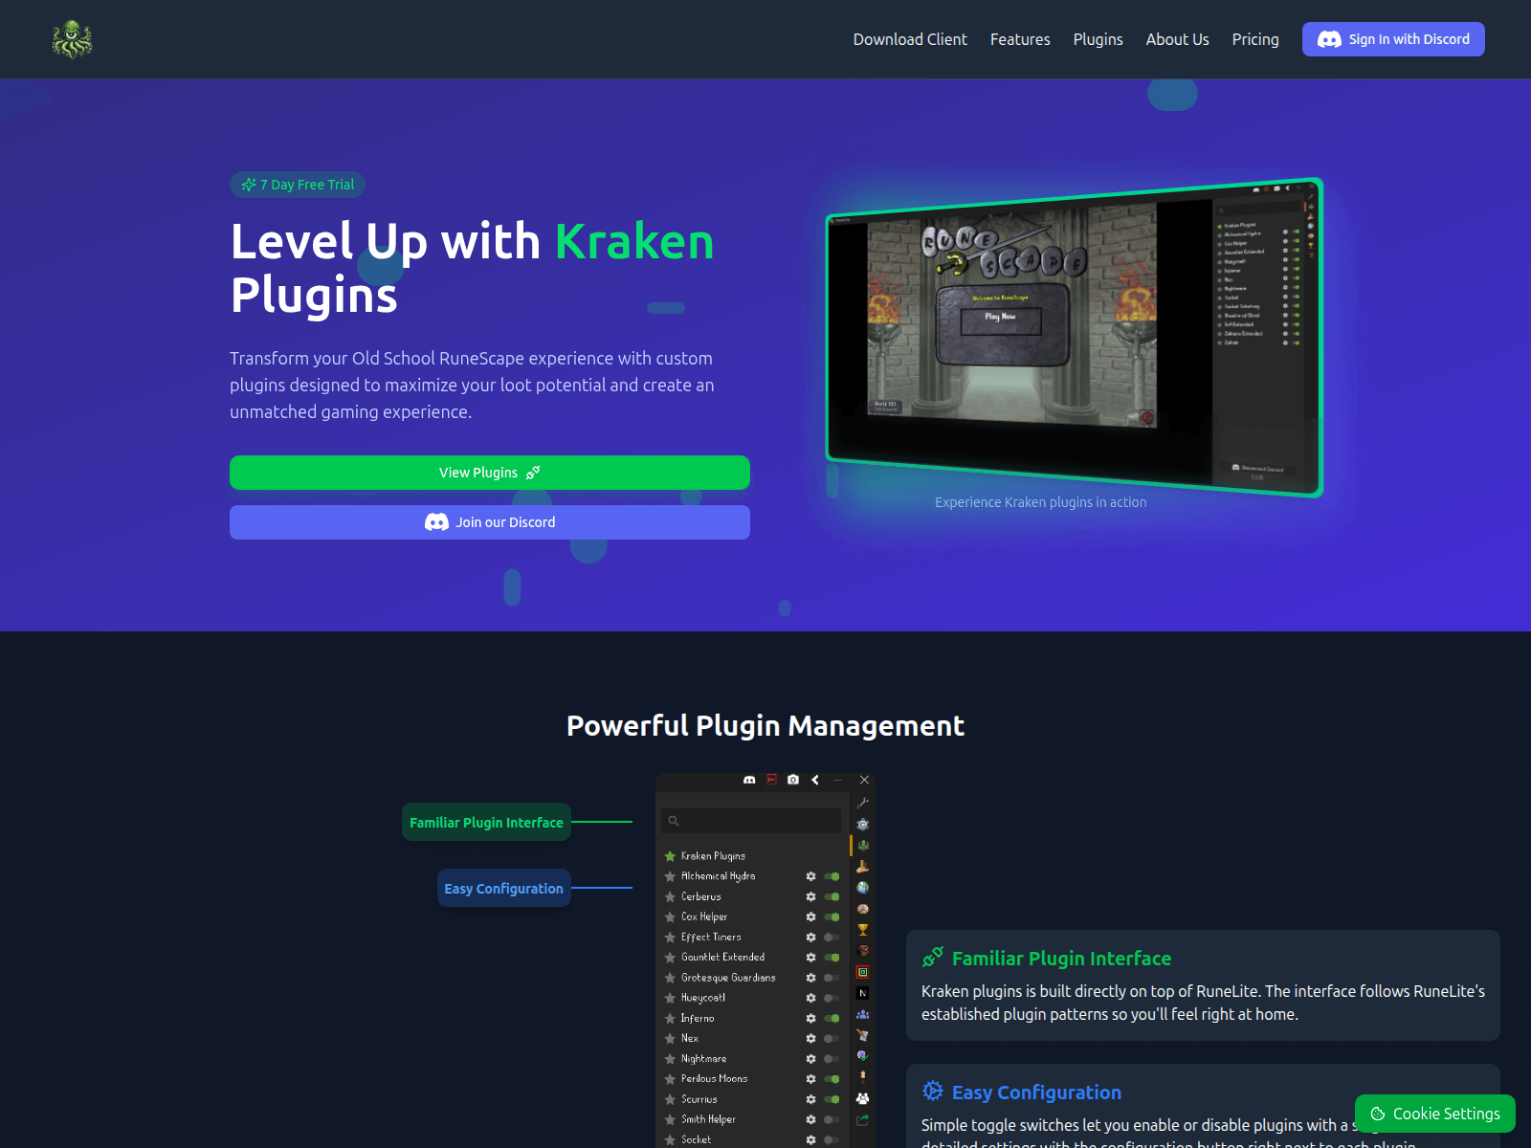Click the orb with green checkmark sidebar icon
This screenshot has height=1148, width=1531.
point(863,1056)
